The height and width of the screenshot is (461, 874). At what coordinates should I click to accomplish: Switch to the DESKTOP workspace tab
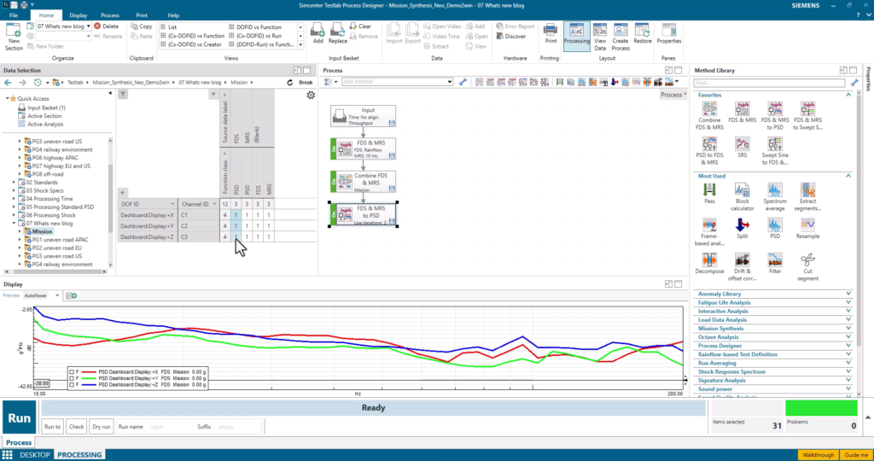pyautogui.click(x=36, y=455)
